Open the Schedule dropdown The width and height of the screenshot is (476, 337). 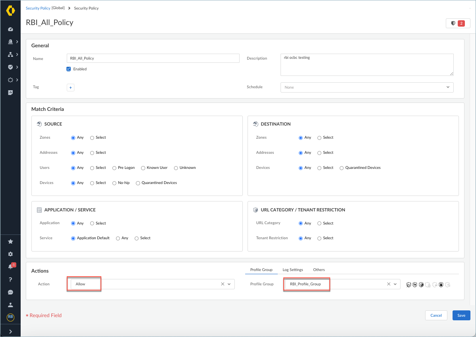pos(367,87)
